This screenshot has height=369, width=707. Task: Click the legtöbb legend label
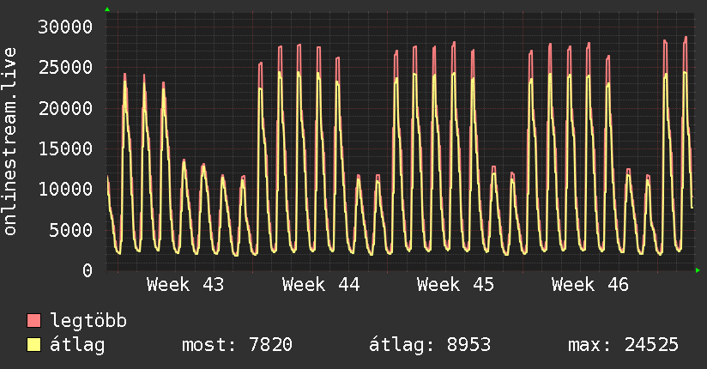coord(88,320)
